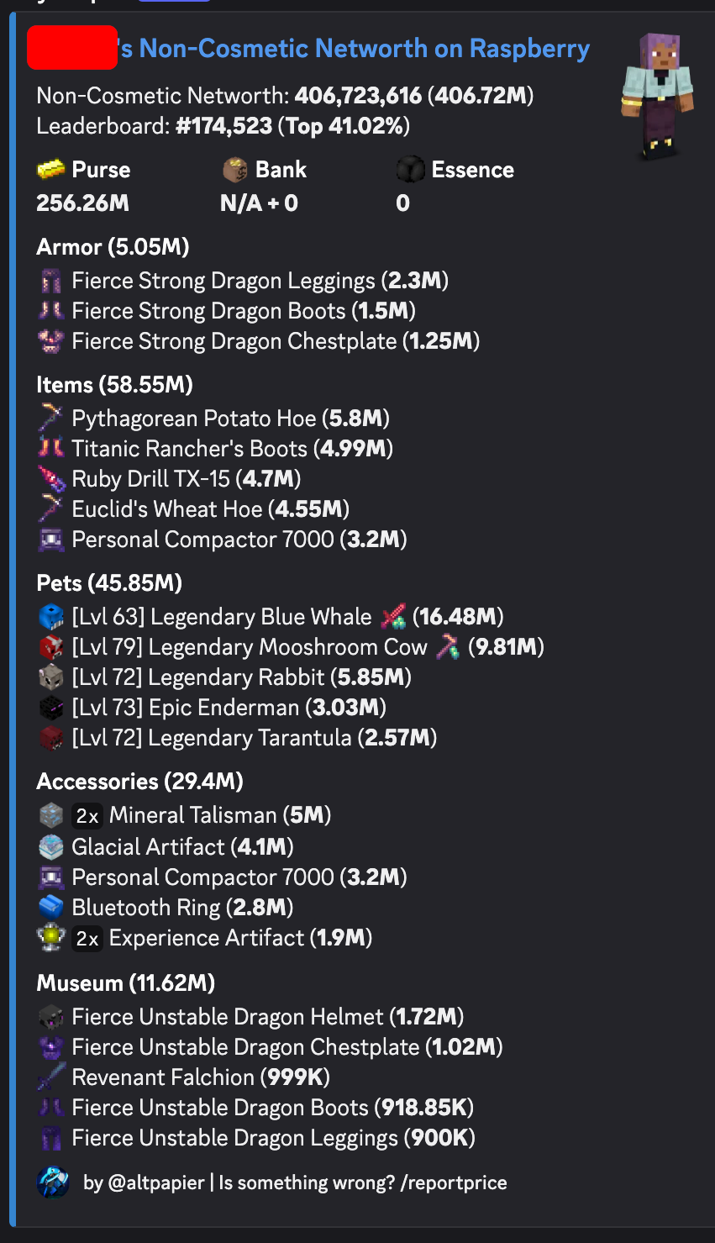Click the Mooshroom Cow pet icon
715x1243 pixels.
[x=51, y=647]
